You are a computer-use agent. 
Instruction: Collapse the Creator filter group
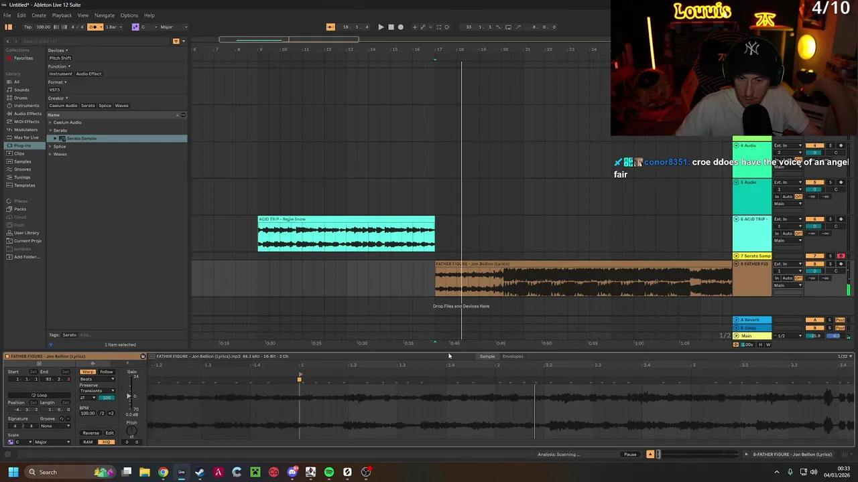click(x=57, y=98)
